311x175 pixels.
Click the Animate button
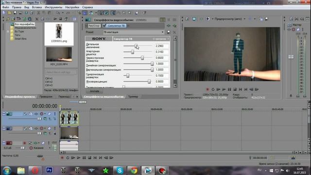point(95,91)
